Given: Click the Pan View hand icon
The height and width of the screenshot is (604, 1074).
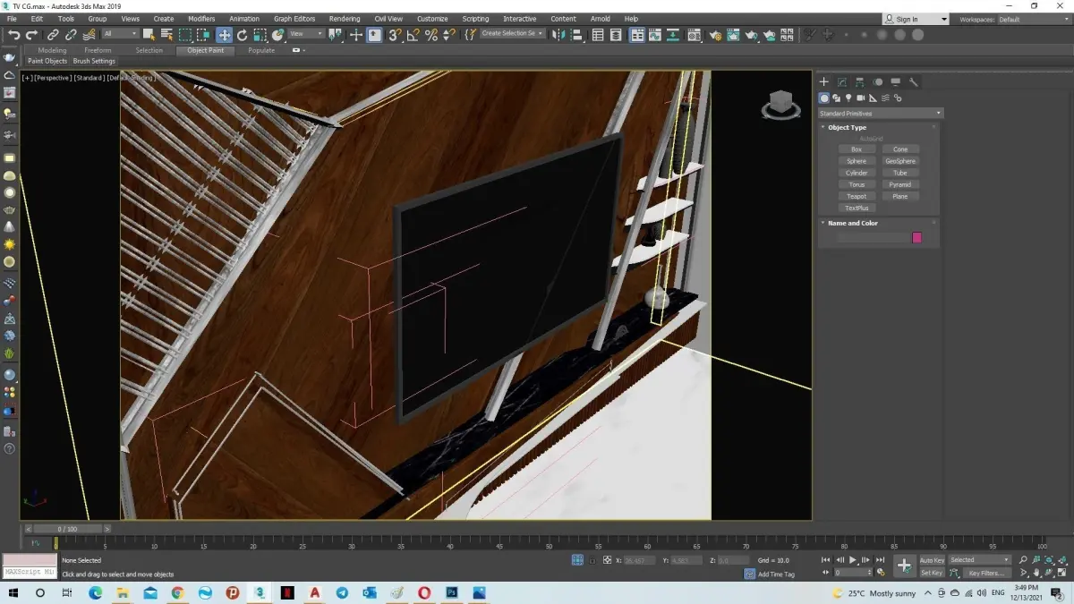Looking at the screenshot, I should click(x=1036, y=573).
